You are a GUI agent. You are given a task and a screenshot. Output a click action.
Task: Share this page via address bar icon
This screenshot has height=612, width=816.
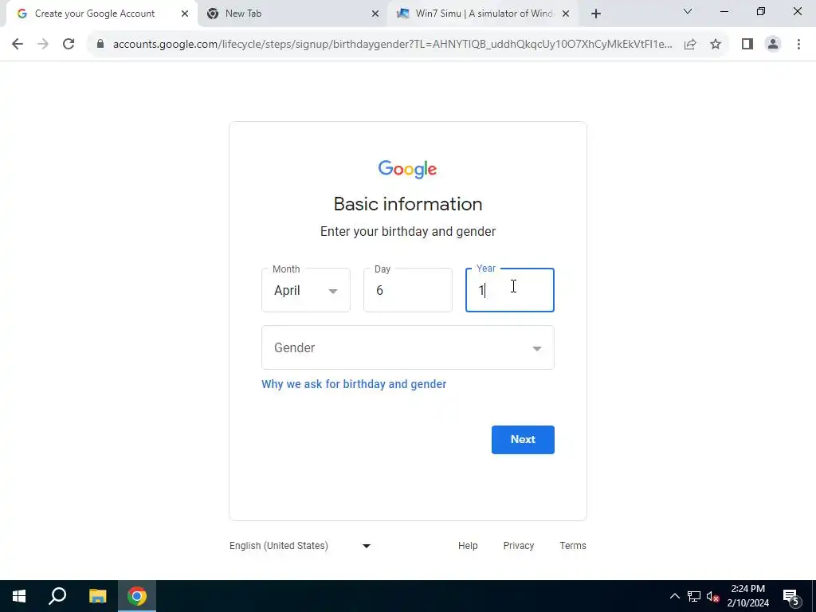tap(690, 45)
